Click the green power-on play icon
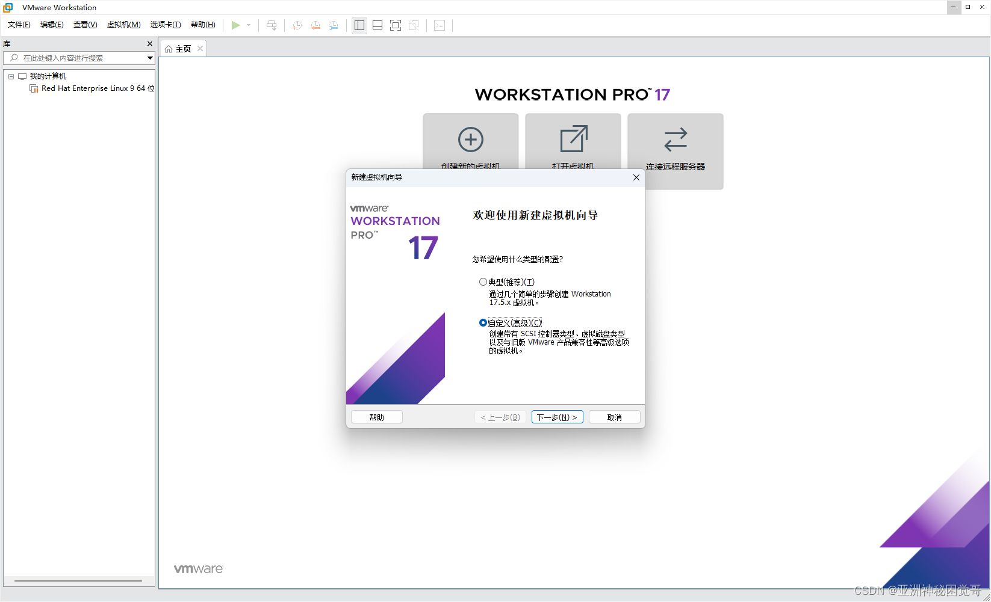 click(x=236, y=25)
